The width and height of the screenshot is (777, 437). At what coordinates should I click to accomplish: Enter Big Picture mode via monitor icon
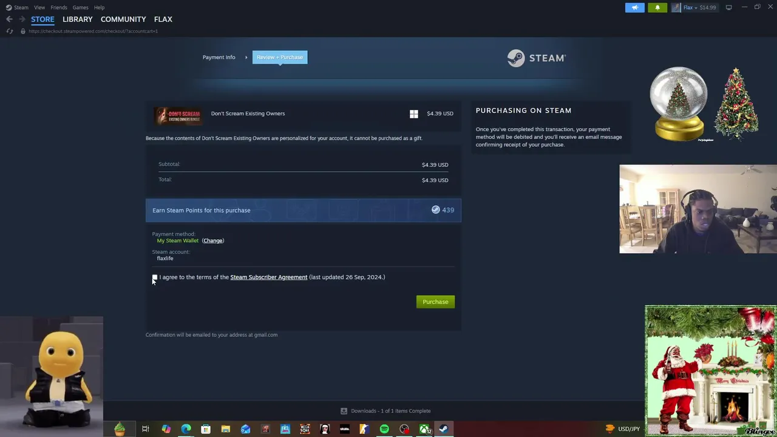click(x=728, y=7)
